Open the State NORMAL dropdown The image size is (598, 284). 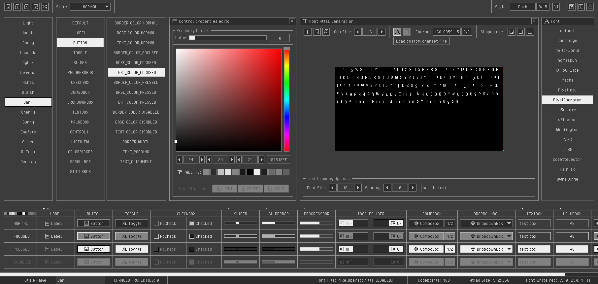tap(90, 7)
